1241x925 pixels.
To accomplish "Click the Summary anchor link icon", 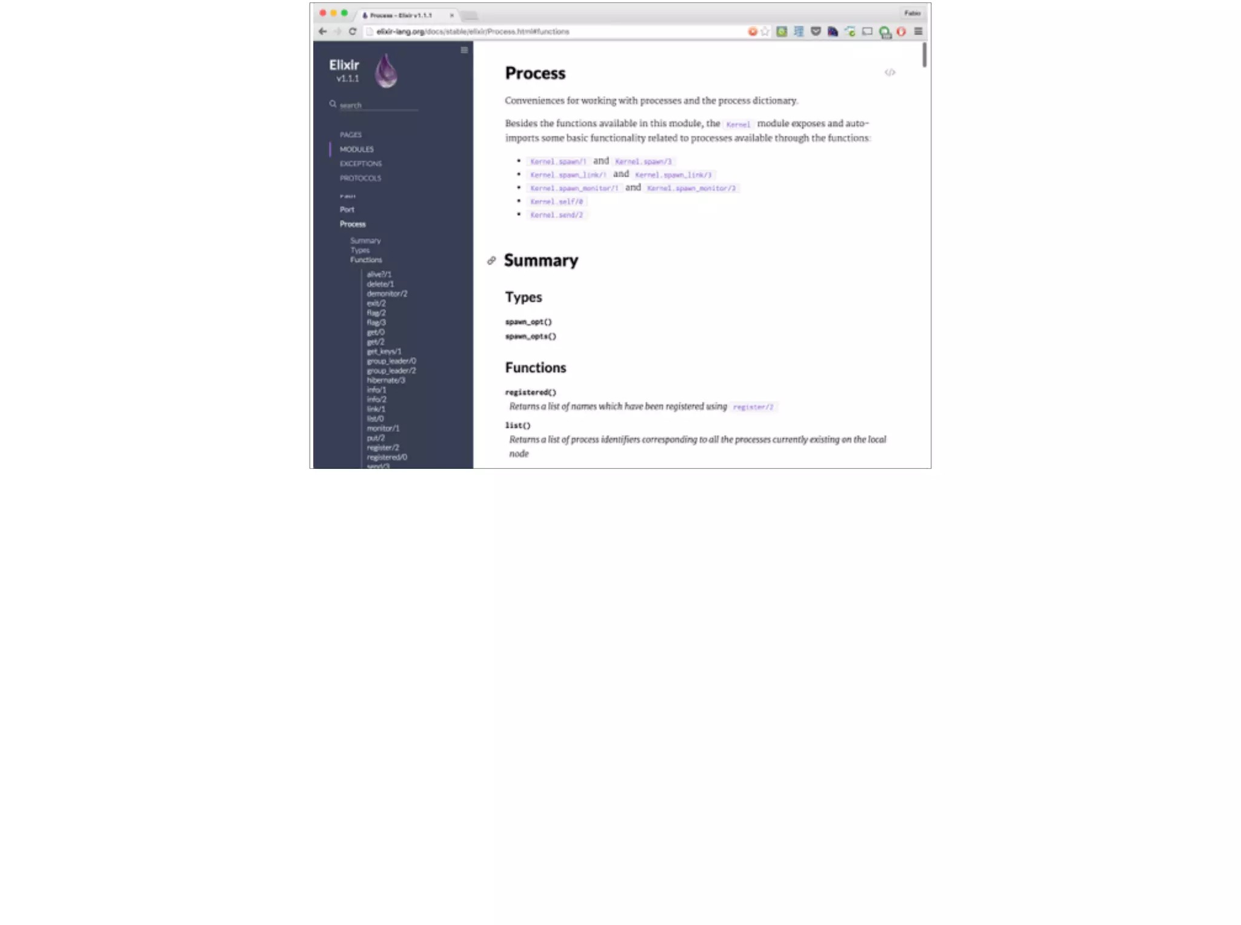I will pos(491,261).
